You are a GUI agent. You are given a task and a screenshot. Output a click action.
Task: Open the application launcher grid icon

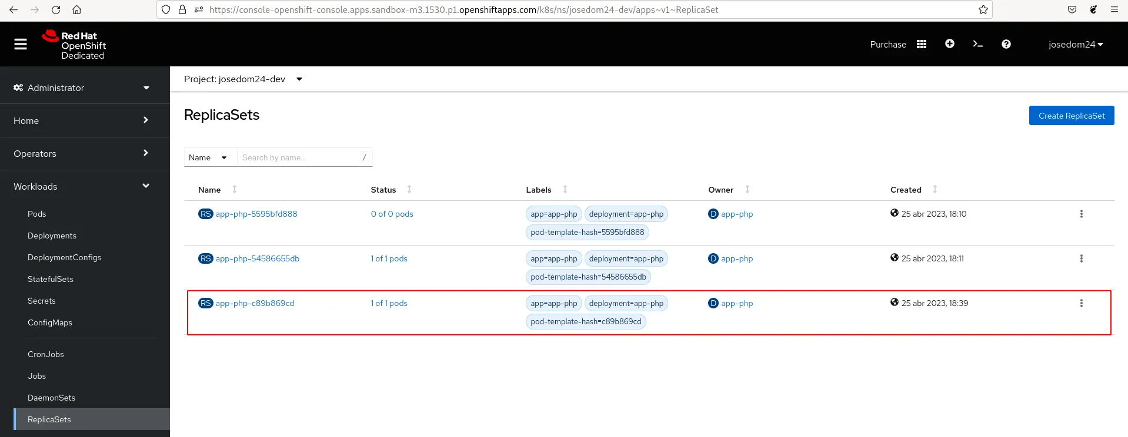tap(922, 44)
